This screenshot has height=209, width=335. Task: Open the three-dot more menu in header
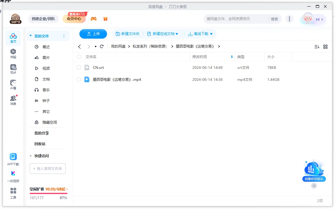pos(289,19)
